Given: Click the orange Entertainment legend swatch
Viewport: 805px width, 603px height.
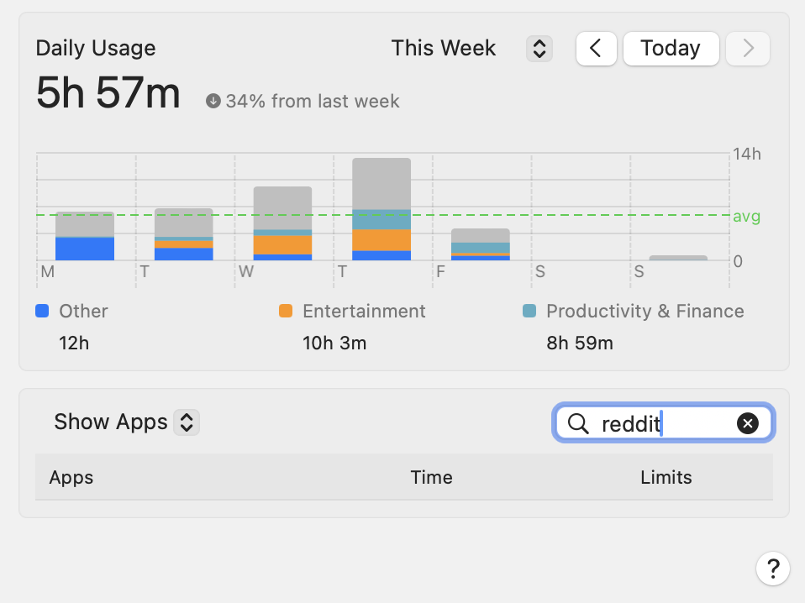Looking at the screenshot, I should [x=286, y=311].
